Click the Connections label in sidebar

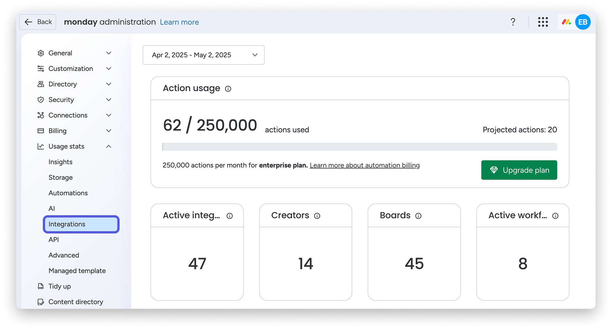click(68, 115)
